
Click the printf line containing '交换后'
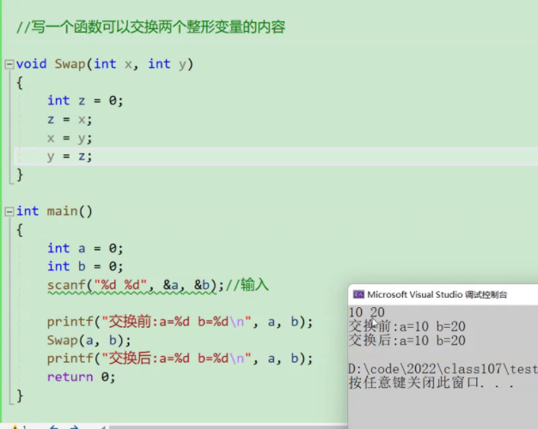(180, 359)
